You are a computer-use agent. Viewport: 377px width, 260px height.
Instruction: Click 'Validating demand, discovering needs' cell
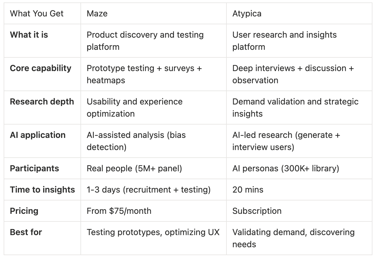click(x=299, y=238)
